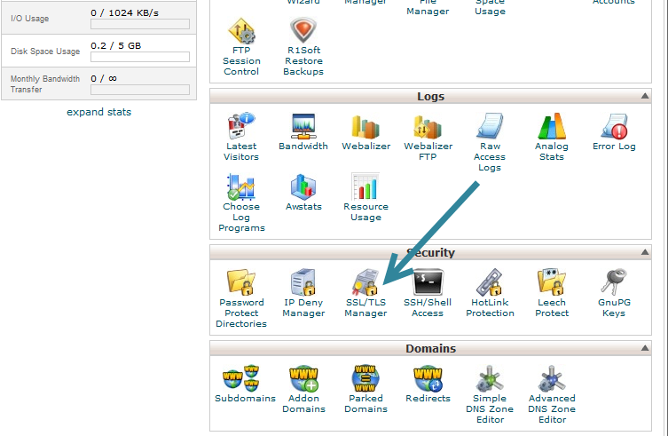Open Raw Access Logs

point(490,127)
